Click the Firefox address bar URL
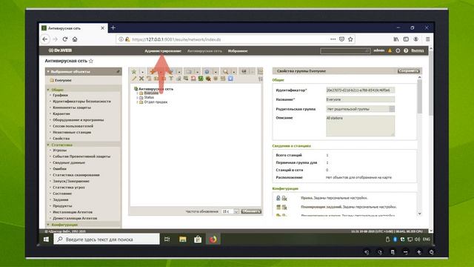The image size is (474, 267). click(x=176, y=39)
